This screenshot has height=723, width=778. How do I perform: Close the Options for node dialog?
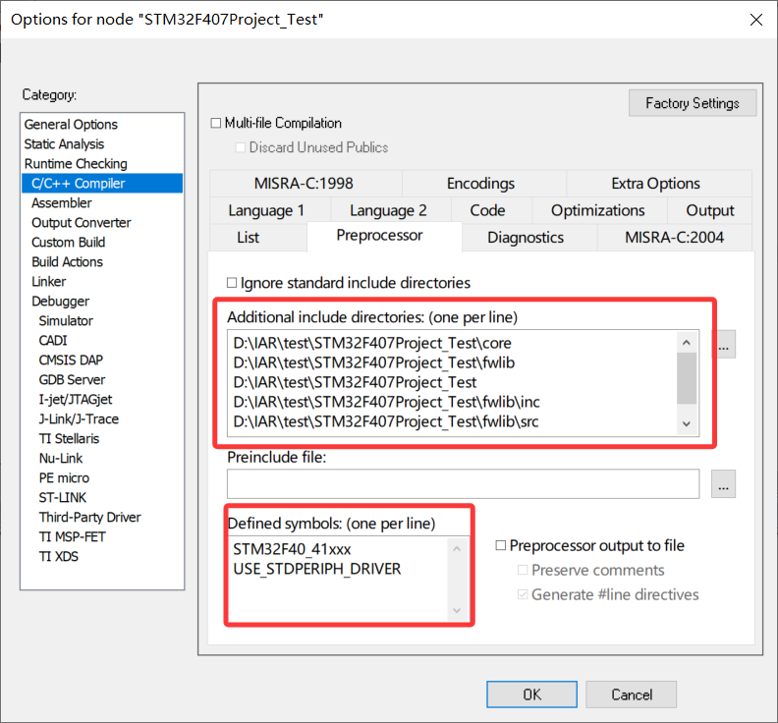tap(755, 20)
